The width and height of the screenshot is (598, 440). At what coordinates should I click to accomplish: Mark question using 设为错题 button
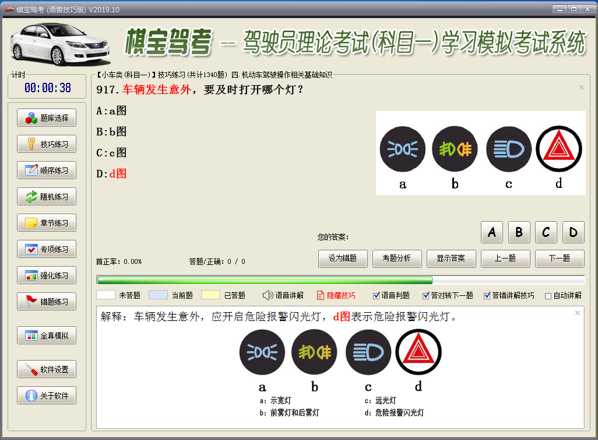(343, 258)
